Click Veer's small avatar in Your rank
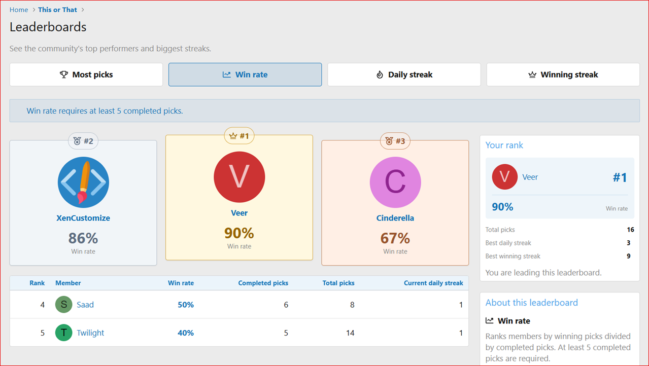 (x=505, y=177)
